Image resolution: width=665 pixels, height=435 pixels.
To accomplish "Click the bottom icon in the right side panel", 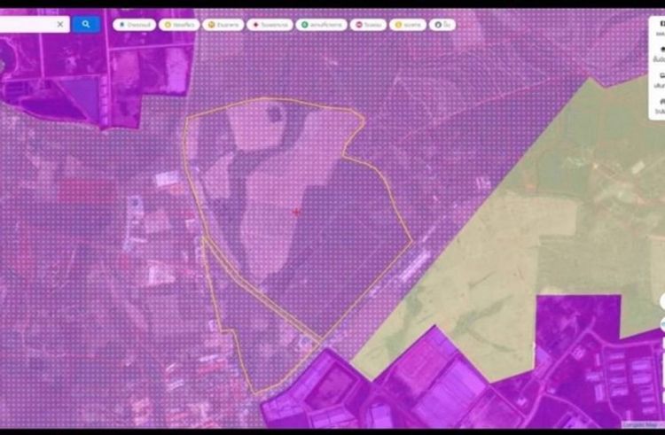I will point(661,105).
